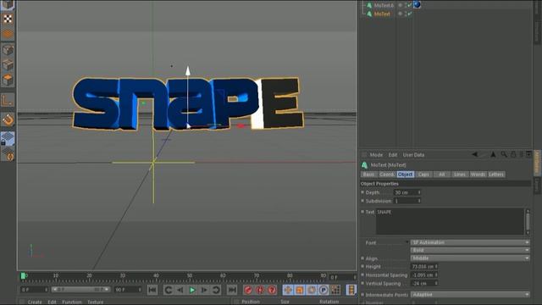Toggle Scale keyframe recording icon
The width and height of the screenshot is (542, 305).
[300, 290]
